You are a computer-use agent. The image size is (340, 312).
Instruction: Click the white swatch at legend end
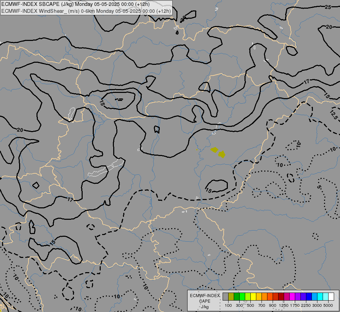pos(331,297)
